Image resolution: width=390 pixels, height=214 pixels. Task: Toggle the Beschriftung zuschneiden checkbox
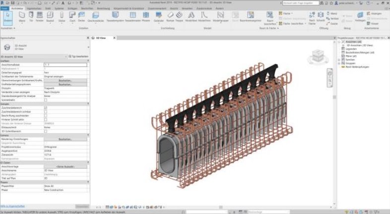point(46,116)
